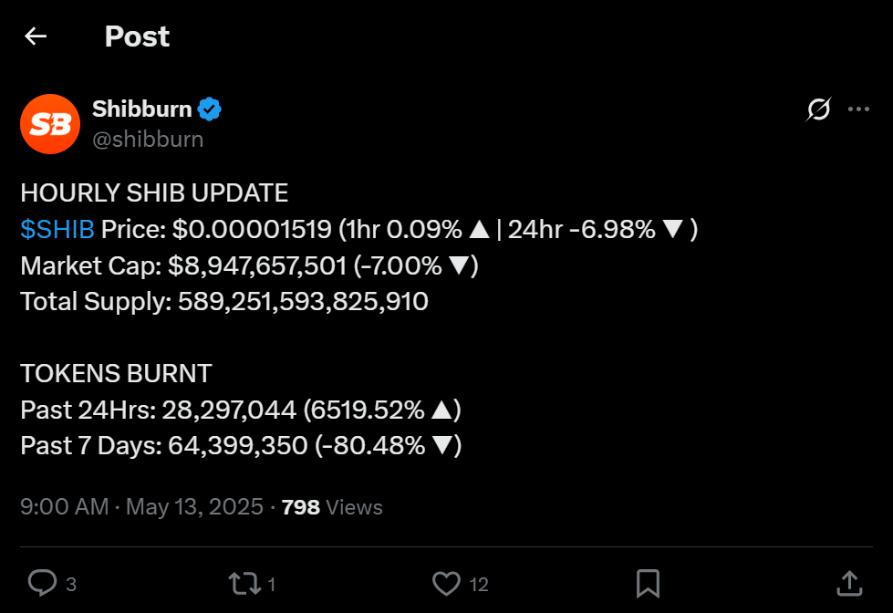The image size is (893, 613).
Task: Click the post timestamp 9:00 AM May 13
Action: tap(141, 507)
